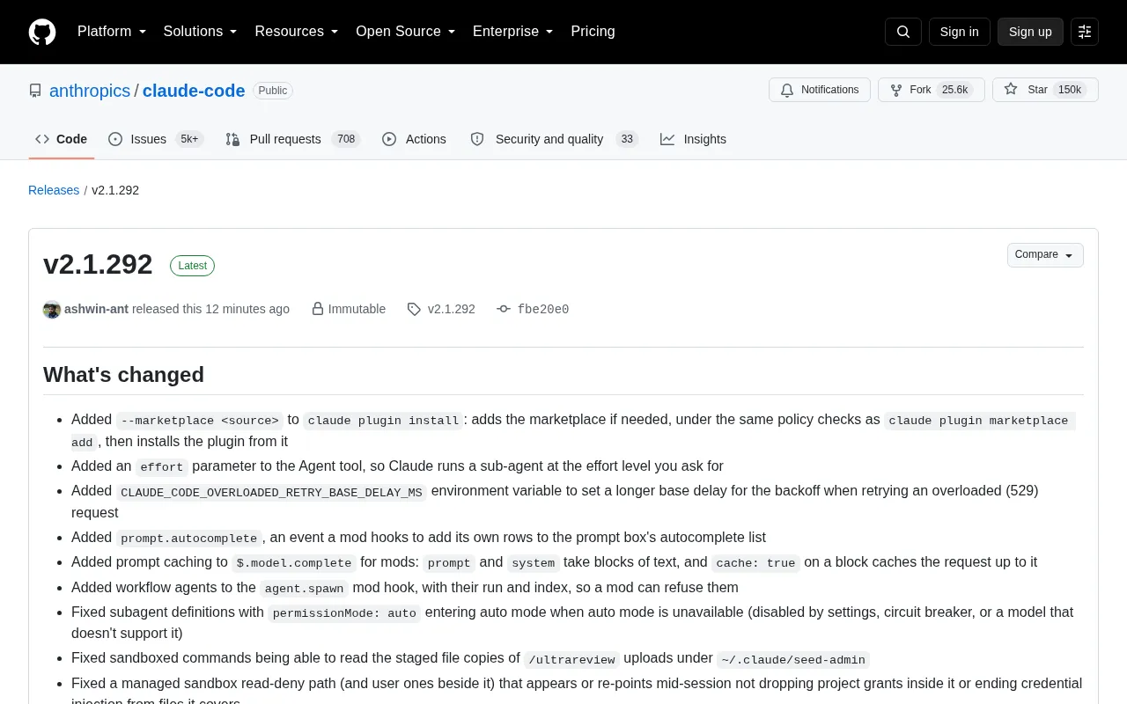
Task: Click ashwin-ant's avatar image
Action: click(52, 310)
